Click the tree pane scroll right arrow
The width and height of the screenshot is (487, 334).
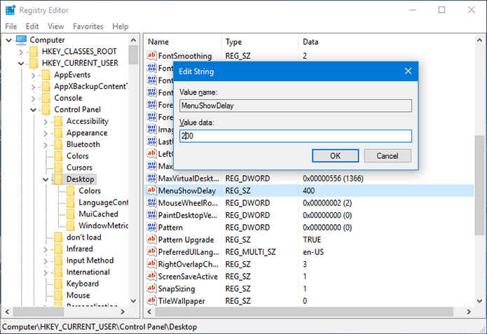123,312
